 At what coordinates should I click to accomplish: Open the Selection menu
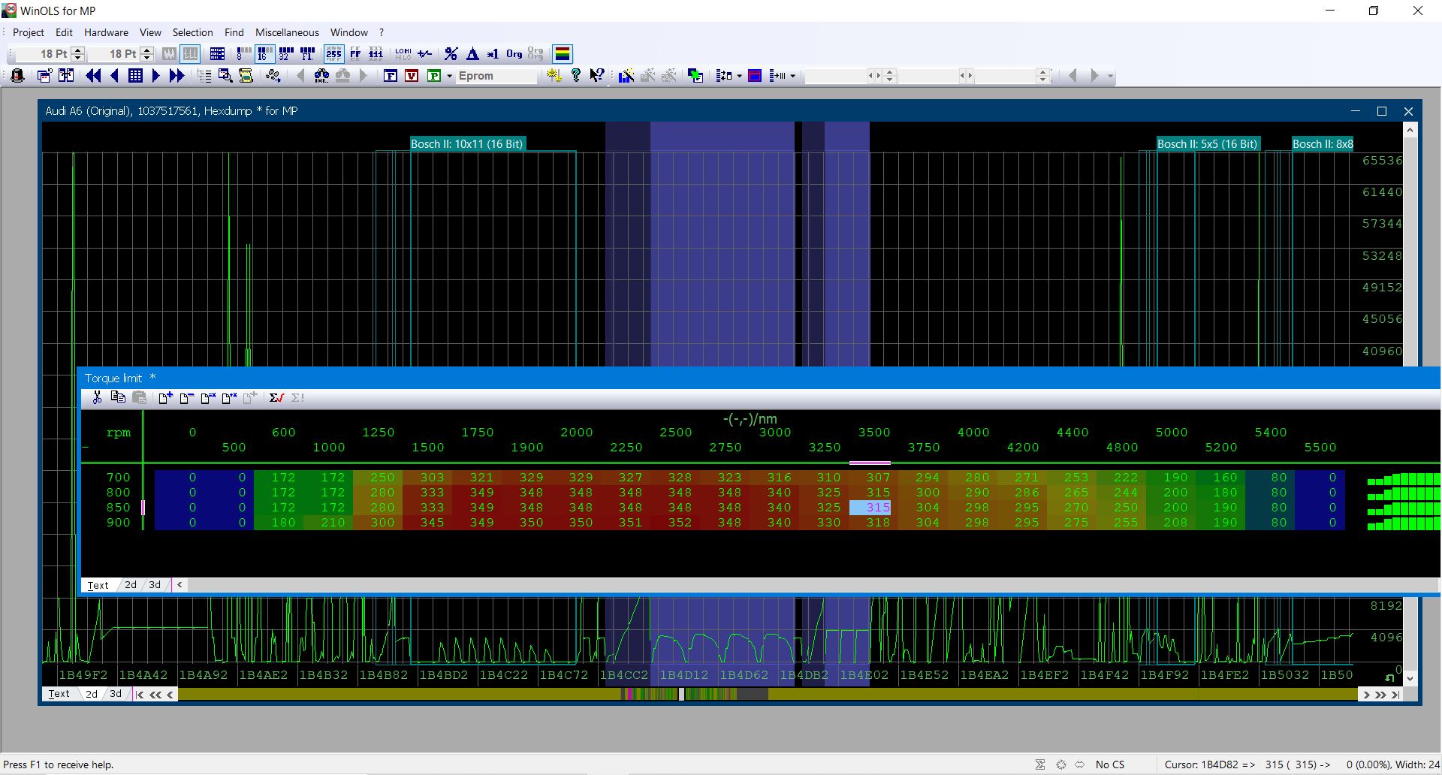click(x=192, y=32)
